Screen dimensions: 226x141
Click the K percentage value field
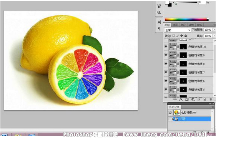point(202,2)
